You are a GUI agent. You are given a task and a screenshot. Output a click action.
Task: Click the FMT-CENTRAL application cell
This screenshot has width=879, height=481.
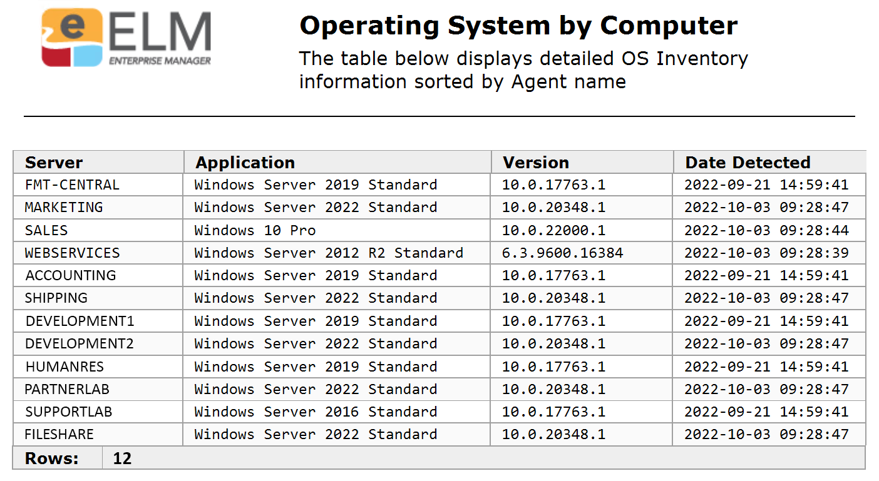(337, 185)
